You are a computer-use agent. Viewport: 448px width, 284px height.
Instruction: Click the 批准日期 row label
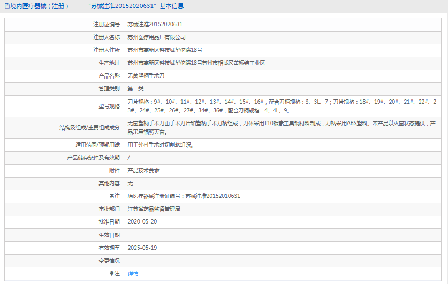[x=109, y=222]
